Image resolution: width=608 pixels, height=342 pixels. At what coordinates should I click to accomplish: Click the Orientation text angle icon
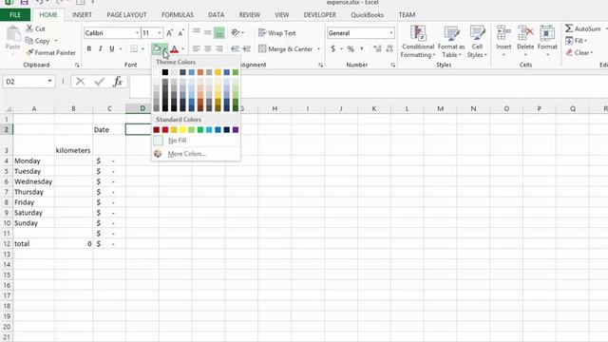click(x=235, y=32)
